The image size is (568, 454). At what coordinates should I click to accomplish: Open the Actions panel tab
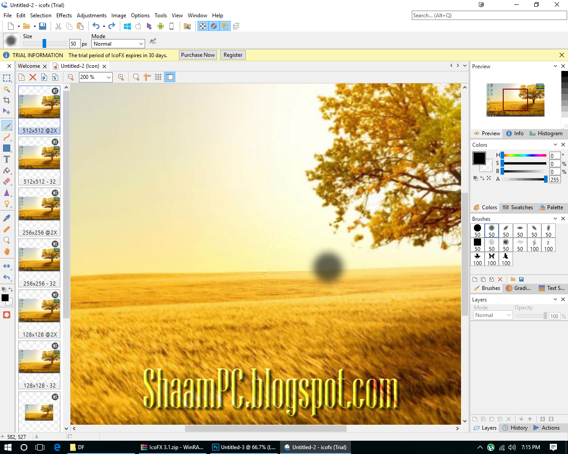[546, 428]
